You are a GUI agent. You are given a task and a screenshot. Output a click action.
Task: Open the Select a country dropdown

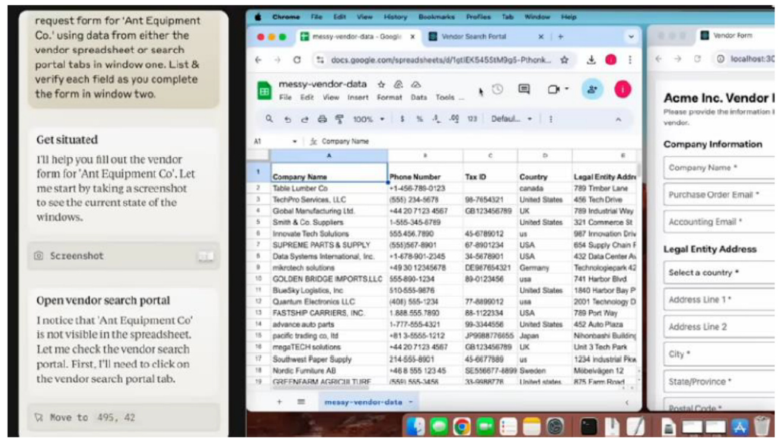(x=719, y=273)
